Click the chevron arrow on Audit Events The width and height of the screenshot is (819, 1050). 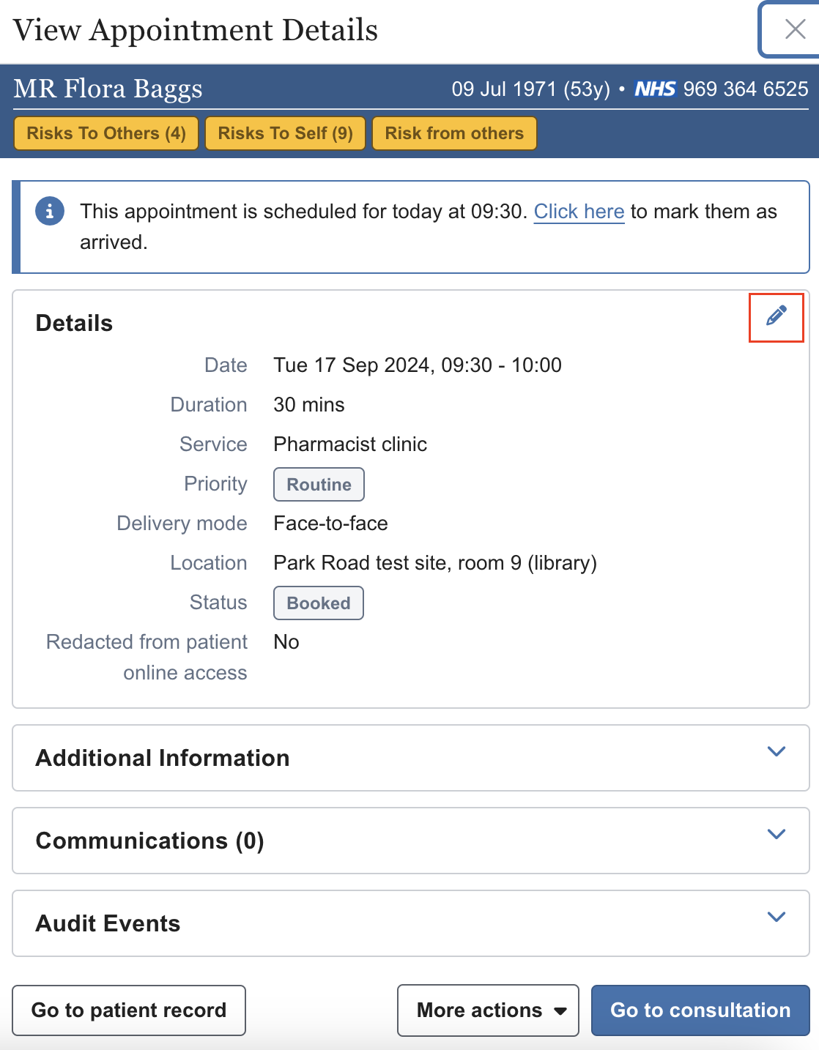point(776,917)
